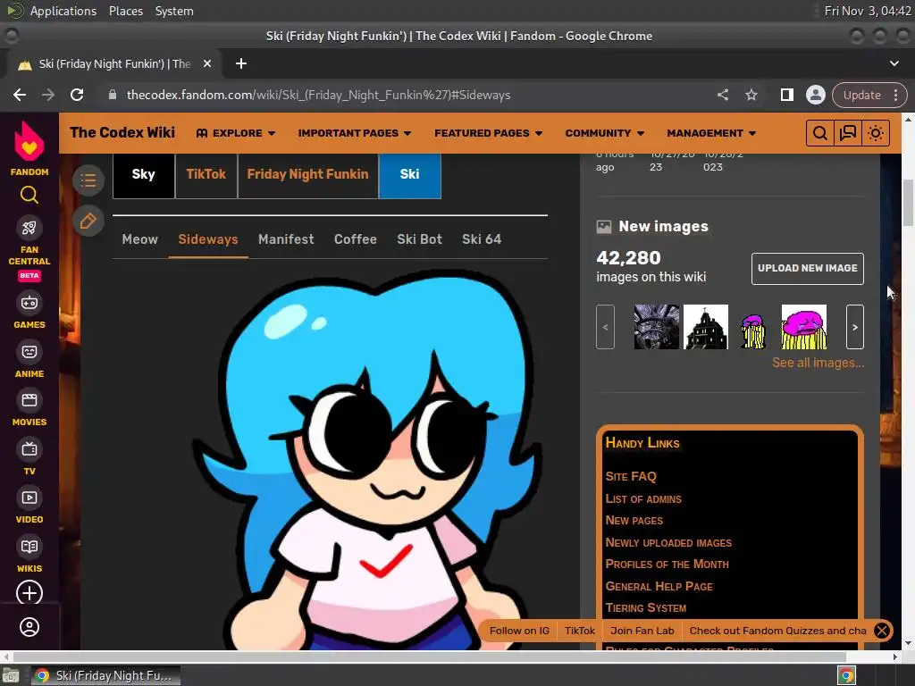Open the discussions speech bubble icon
Viewport: 915px width, 686px height.
pos(847,133)
